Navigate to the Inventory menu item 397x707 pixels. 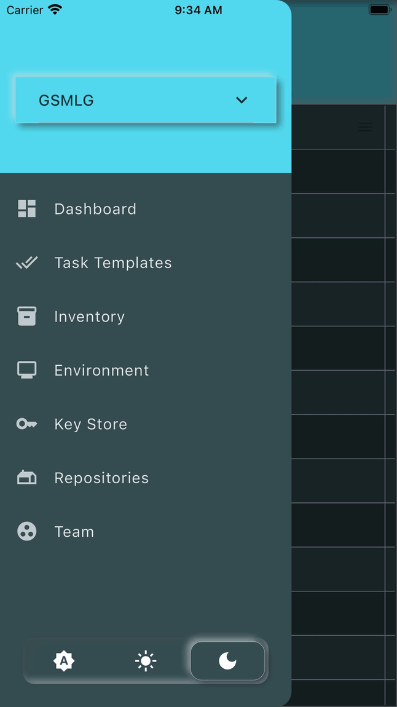(90, 316)
